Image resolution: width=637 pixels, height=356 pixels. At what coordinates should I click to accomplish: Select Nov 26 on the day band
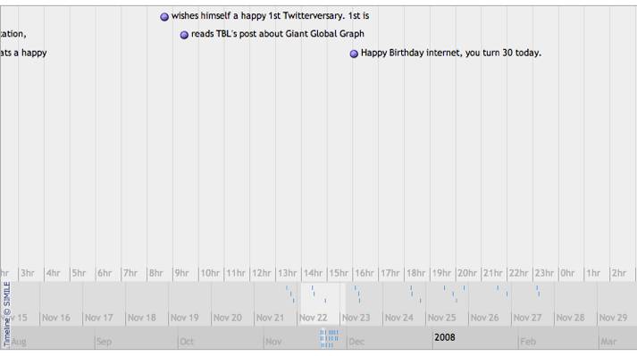click(484, 318)
